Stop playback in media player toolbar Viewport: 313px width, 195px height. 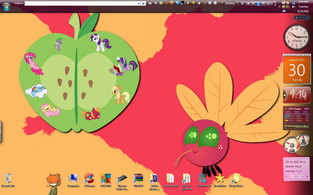point(248,3)
